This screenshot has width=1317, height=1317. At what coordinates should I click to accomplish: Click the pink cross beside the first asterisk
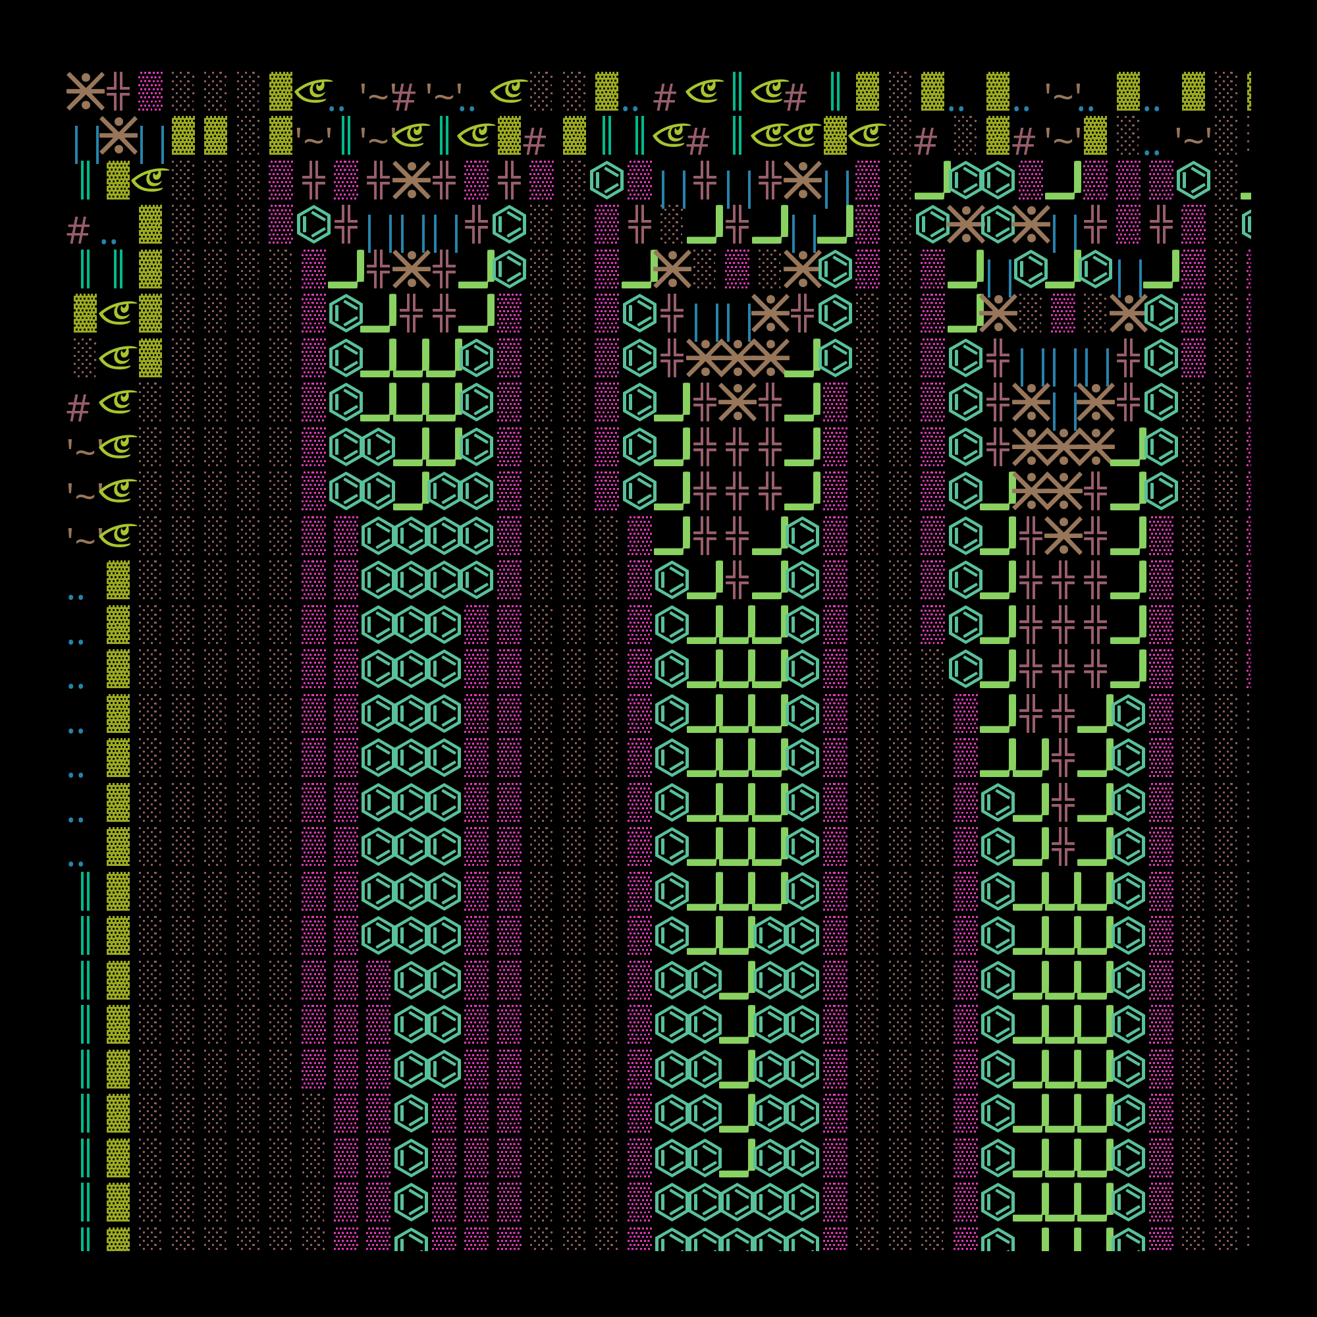pos(118,91)
